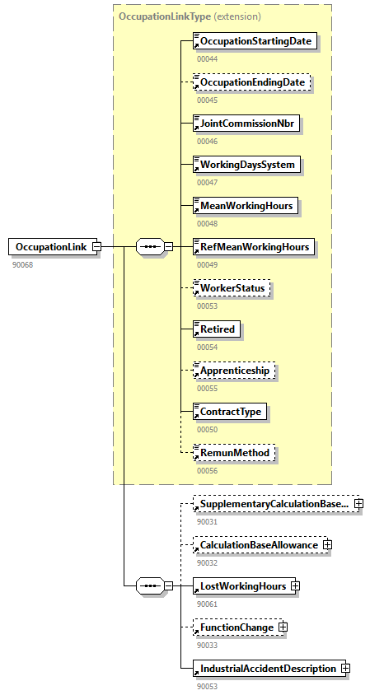The width and height of the screenshot is (384, 695).
Task: Expand the FunctionChange element
Action: click(283, 627)
